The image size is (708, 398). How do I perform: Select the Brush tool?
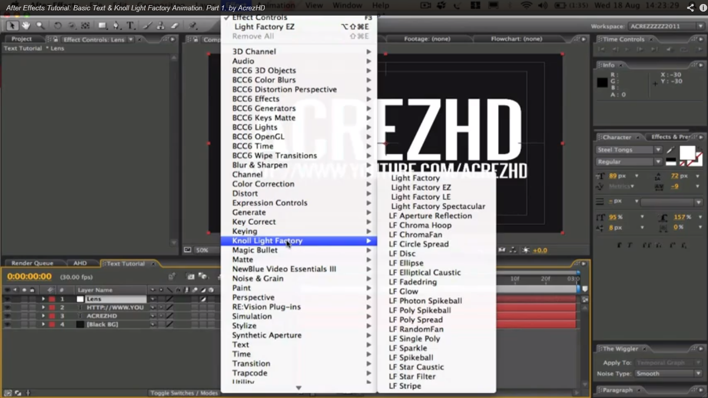(148, 25)
